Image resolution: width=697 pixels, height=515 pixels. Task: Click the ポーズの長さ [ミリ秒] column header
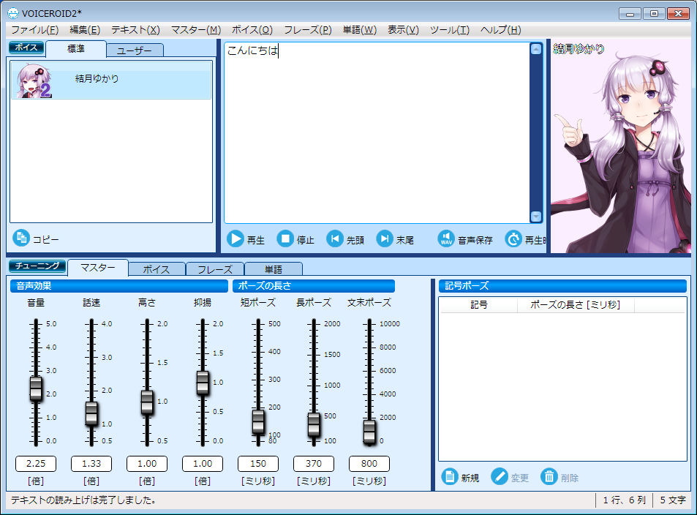click(x=576, y=305)
